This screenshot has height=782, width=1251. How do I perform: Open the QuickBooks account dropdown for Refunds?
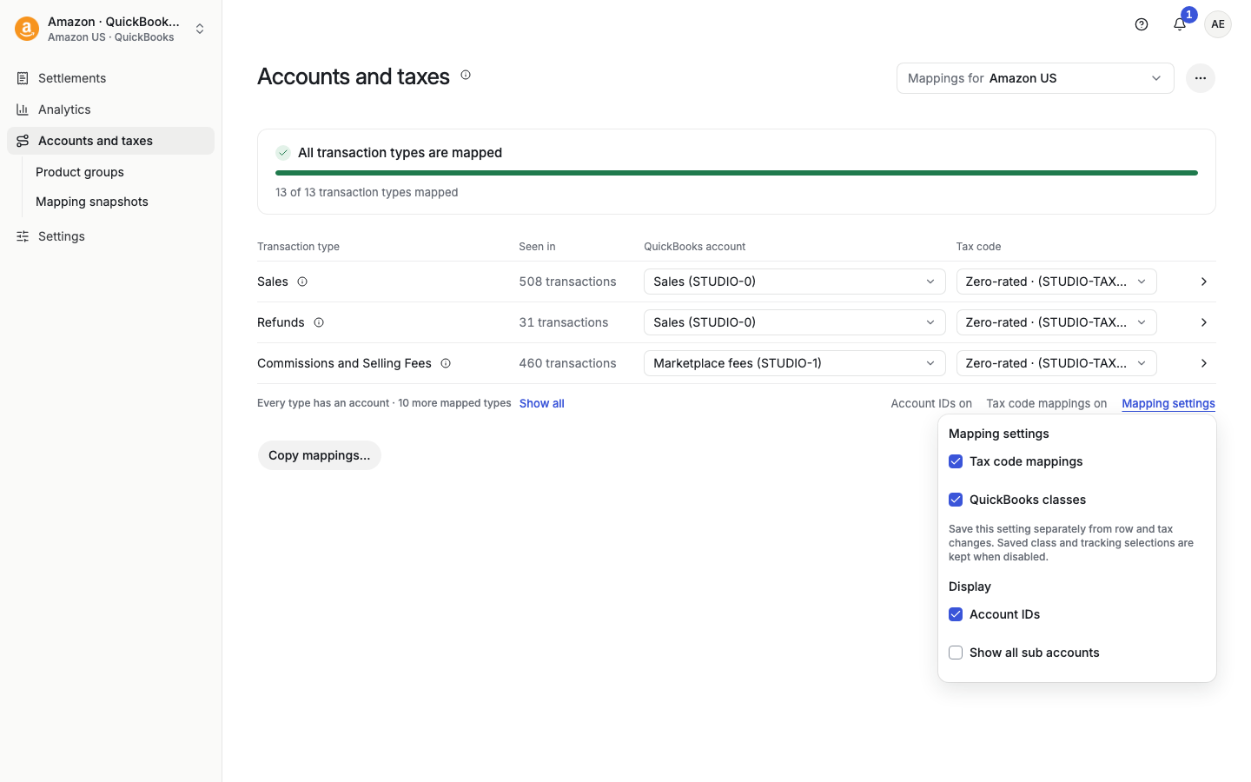point(794,322)
